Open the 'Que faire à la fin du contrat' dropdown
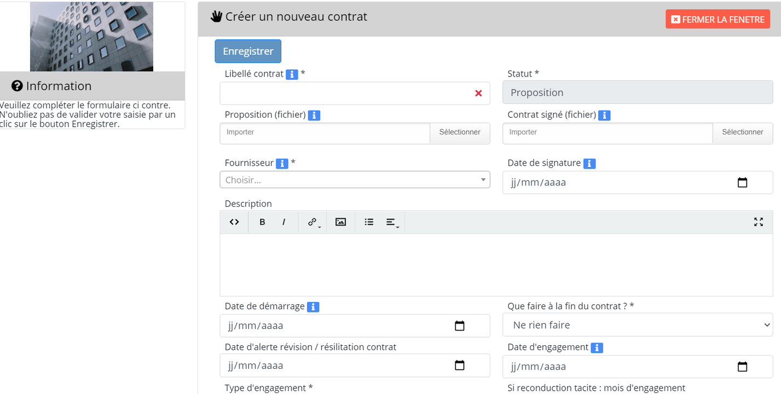The height and width of the screenshot is (394, 781). click(637, 325)
